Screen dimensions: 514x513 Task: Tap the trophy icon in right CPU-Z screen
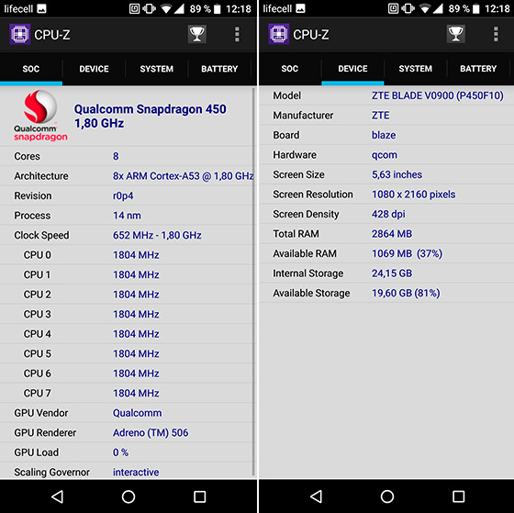[x=455, y=34]
